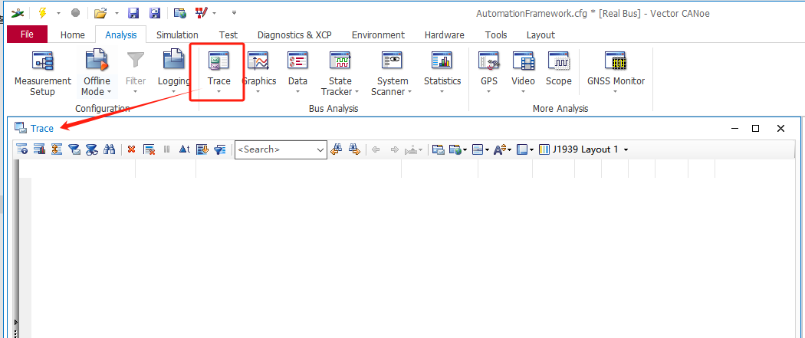Screen dimensions: 805x338
Task: Open the File tab
Action: pos(27,34)
